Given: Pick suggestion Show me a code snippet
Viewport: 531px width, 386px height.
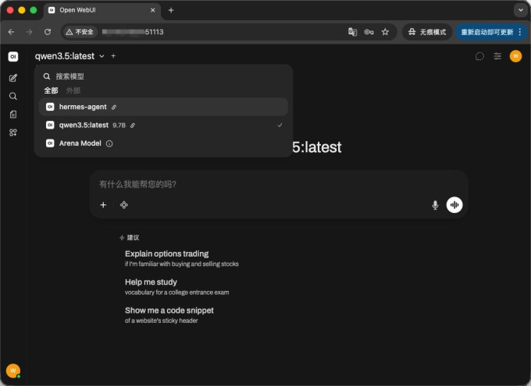Looking at the screenshot, I should click(x=169, y=315).
